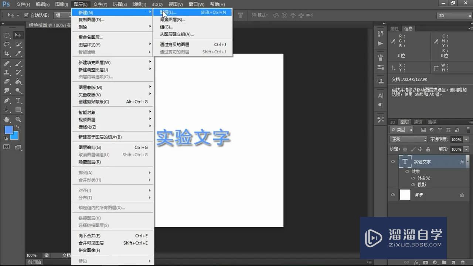Image resolution: width=473 pixels, height=266 pixels.
Task: Toggle visibility of 外发光 effect
Action: coord(413,178)
